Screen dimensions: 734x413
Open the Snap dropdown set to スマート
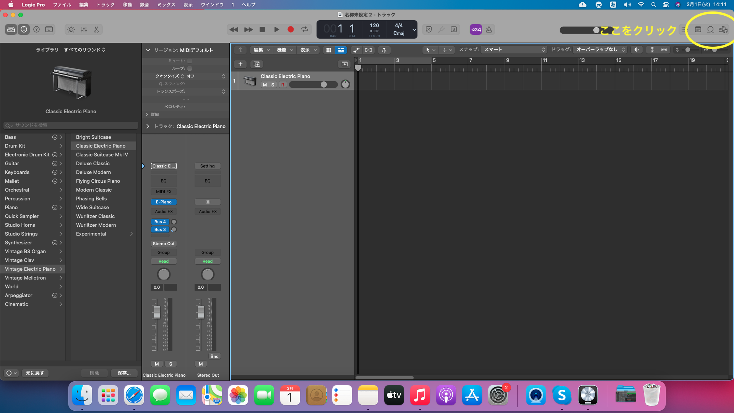[x=514, y=50]
